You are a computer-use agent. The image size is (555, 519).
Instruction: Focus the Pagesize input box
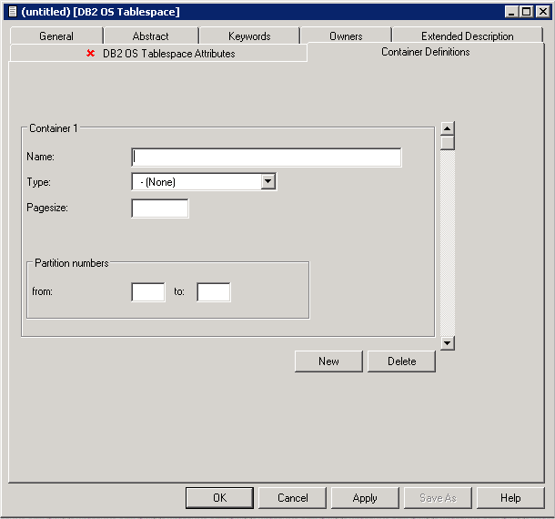click(x=160, y=209)
